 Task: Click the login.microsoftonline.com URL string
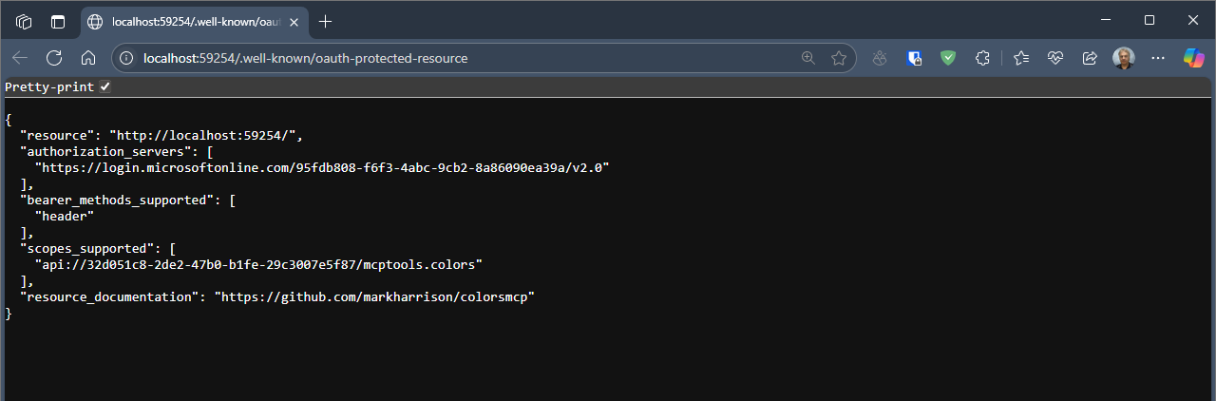click(322, 167)
